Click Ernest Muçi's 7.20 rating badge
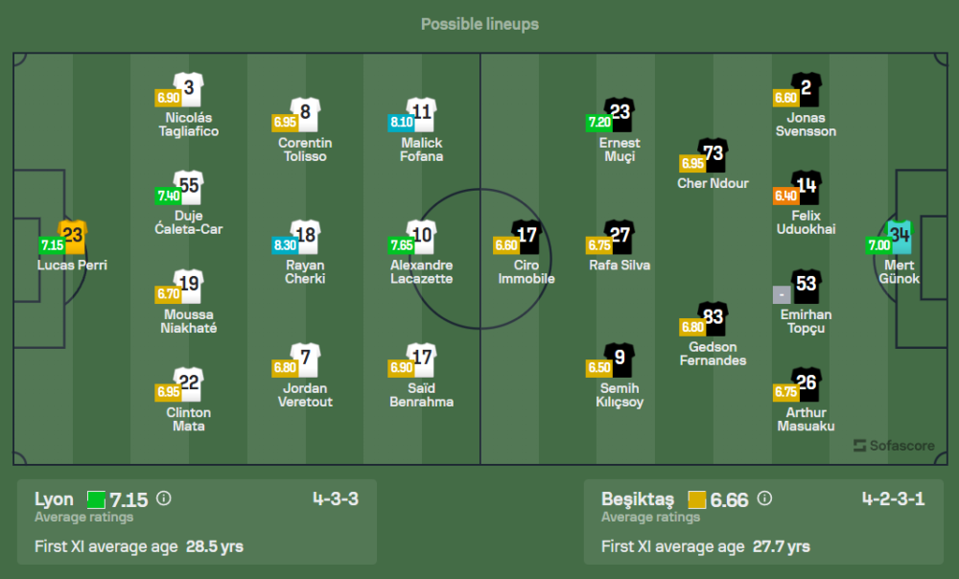 pyautogui.click(x=599, y=123)
